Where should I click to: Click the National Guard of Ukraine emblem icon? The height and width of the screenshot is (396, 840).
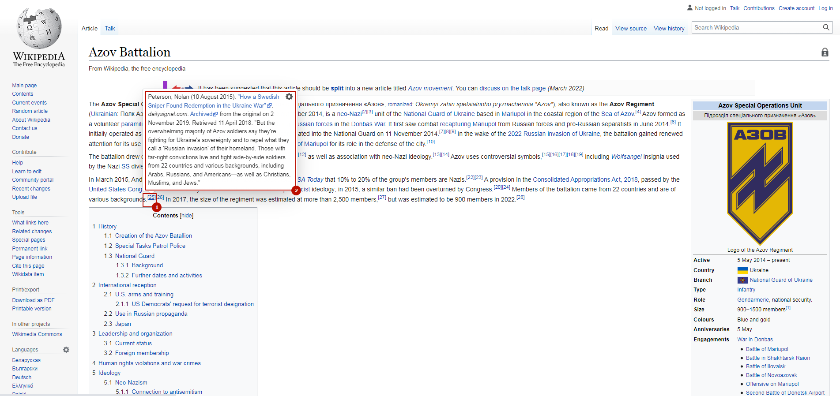pos(742,280)
